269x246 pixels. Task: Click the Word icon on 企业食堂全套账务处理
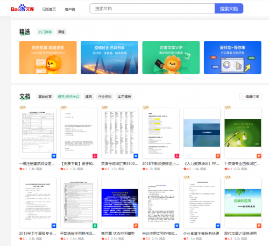click(218, 226)
